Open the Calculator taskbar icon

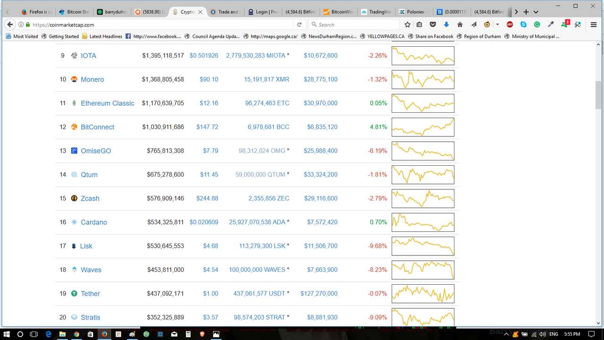click(188, 334)
